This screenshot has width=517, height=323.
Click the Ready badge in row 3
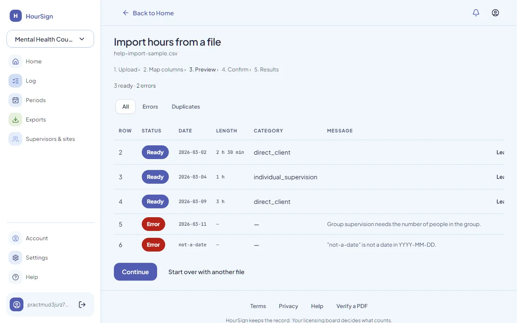click(155, 177)
